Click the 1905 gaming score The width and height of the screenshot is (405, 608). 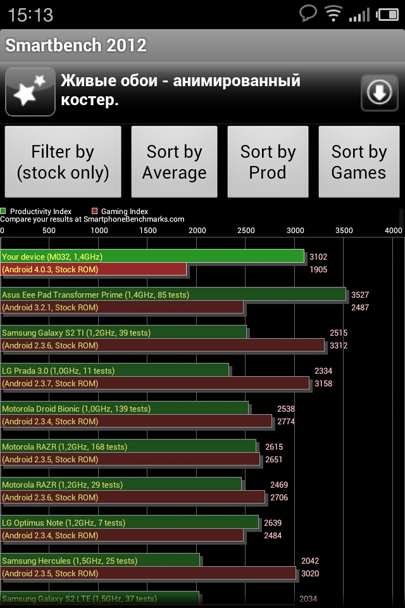(318, 270)
